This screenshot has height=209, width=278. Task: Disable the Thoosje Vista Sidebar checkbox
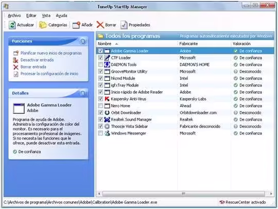(x=100, y=127)
